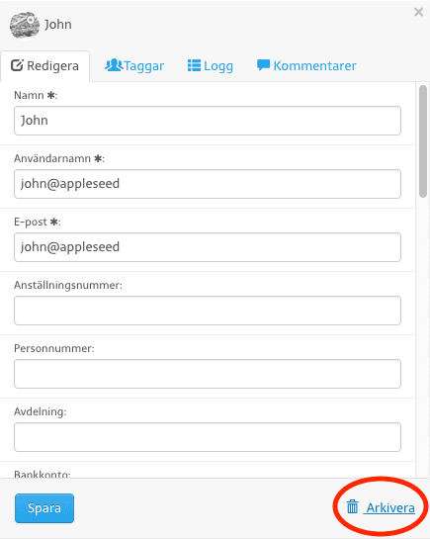Click the list icon beside Logg

[x=194, y=65]
